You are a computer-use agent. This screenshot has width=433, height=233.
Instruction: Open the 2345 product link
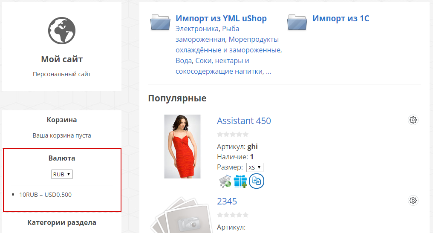coord(227,201)
